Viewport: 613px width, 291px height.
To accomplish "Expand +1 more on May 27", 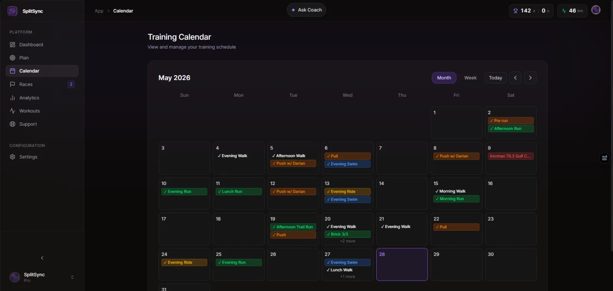I will [x=347, y=276].
